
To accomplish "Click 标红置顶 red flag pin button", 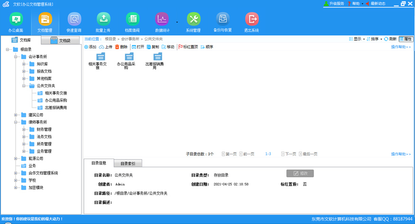I will tap(188, 47).
